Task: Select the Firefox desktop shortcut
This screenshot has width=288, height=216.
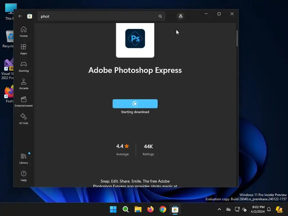Action: [9, 94]
